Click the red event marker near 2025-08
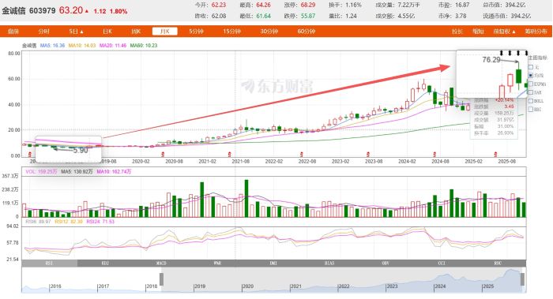Screen dimensions: 553x299 (x=495, y=155)
